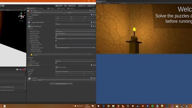Open the Reflection Probes dropdown
192x108 pixels.
[x=75, y=31]
